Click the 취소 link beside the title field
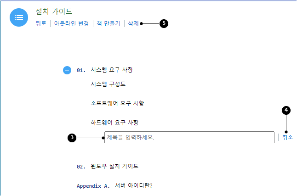This screenshot has width=297, height=196. [x=287, y=137]
